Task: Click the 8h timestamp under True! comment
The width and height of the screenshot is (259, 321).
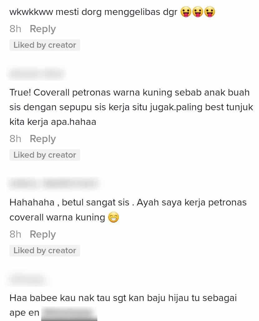Action: (15, 139)
